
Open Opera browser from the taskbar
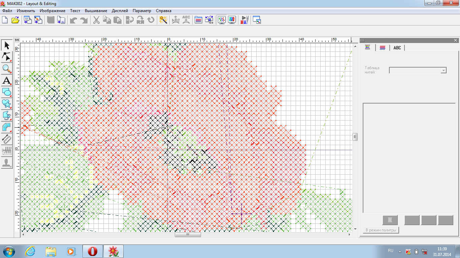(x=93, y=251)
